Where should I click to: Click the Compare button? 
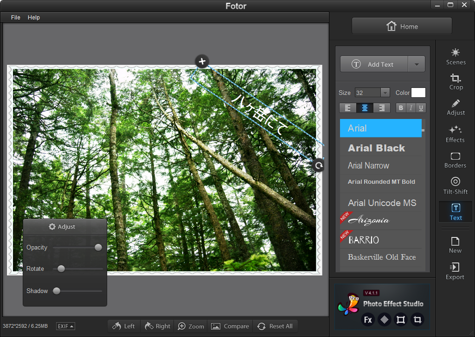pos(230,326)
